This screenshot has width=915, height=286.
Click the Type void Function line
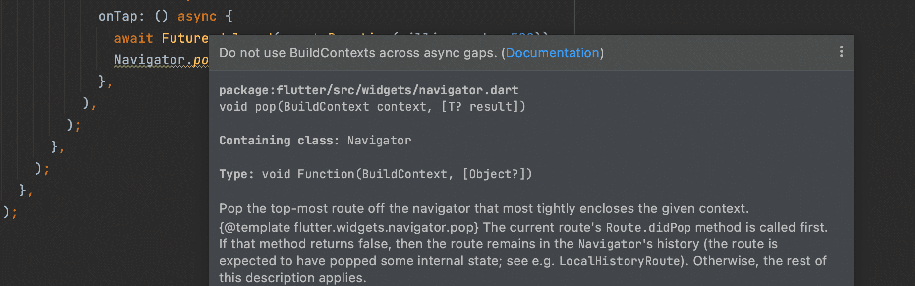375,174
